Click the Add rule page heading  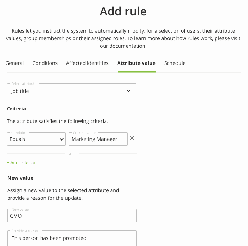[123, 11]
